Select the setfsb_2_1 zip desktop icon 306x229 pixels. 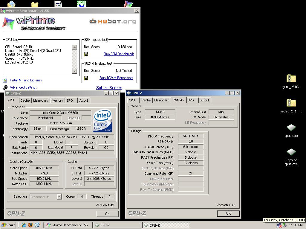tap(291, 103)
